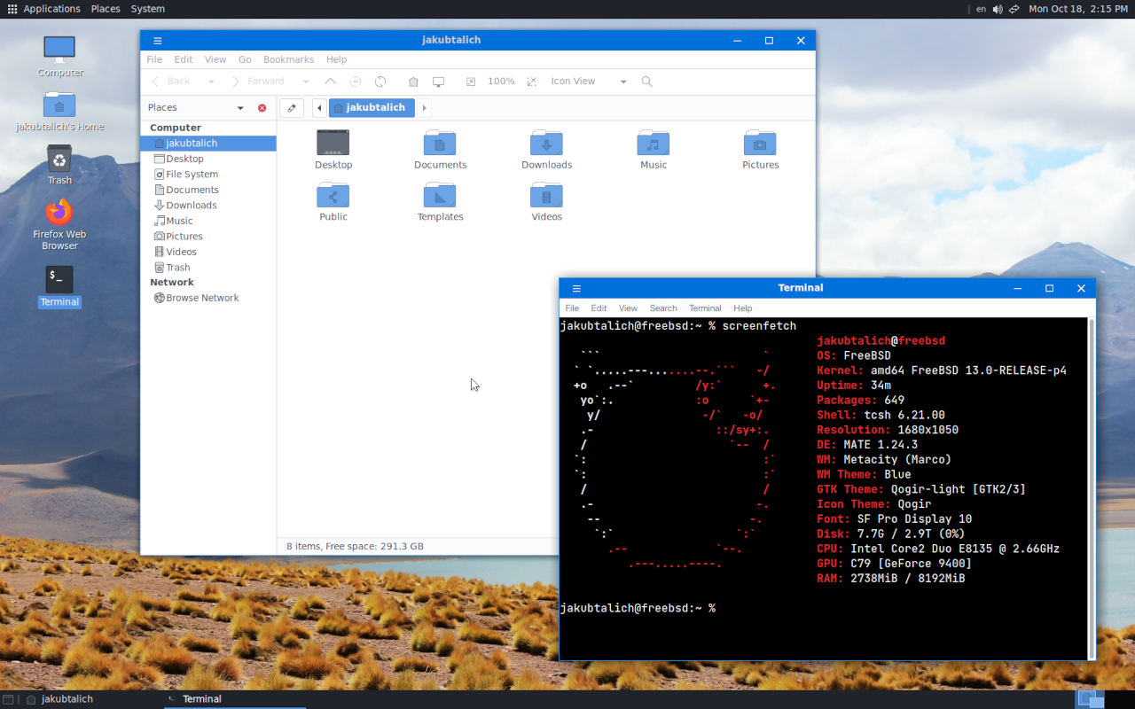Image resolution: width=1135 pixels, height=709 pixels.
Task: Select Music in the Places sidebar
Action: (x=208, y=221)
